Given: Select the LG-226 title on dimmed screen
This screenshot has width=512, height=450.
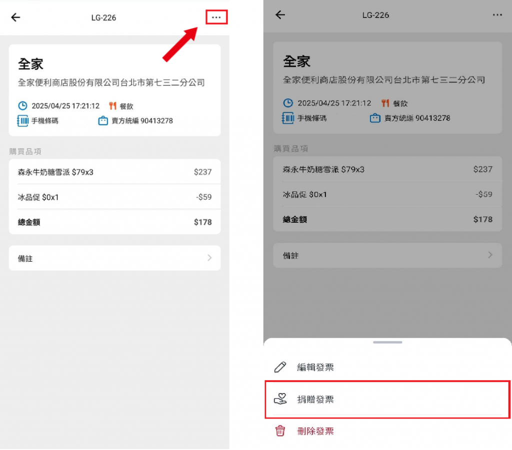Looking at the screenshot, I should tap(375, 15).
